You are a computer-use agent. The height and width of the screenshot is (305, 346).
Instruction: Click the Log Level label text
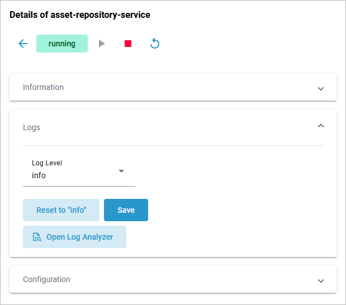click(x=47, y=163)
